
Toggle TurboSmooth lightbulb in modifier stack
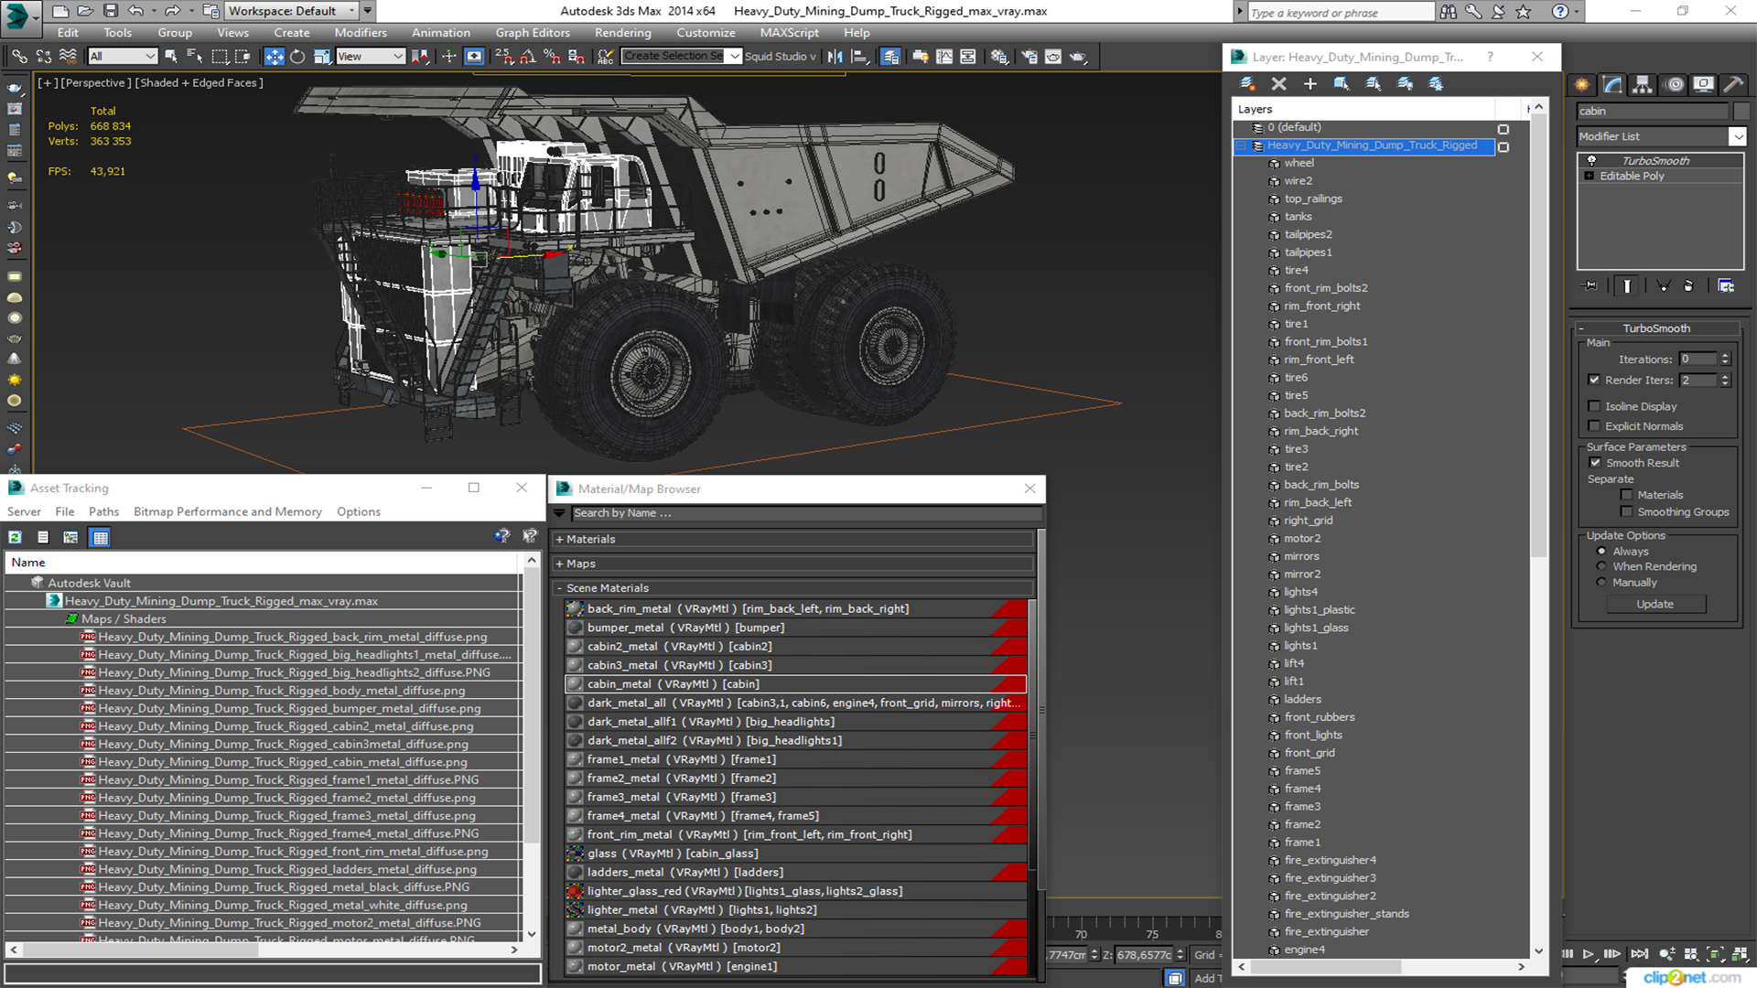[1591, 160]
